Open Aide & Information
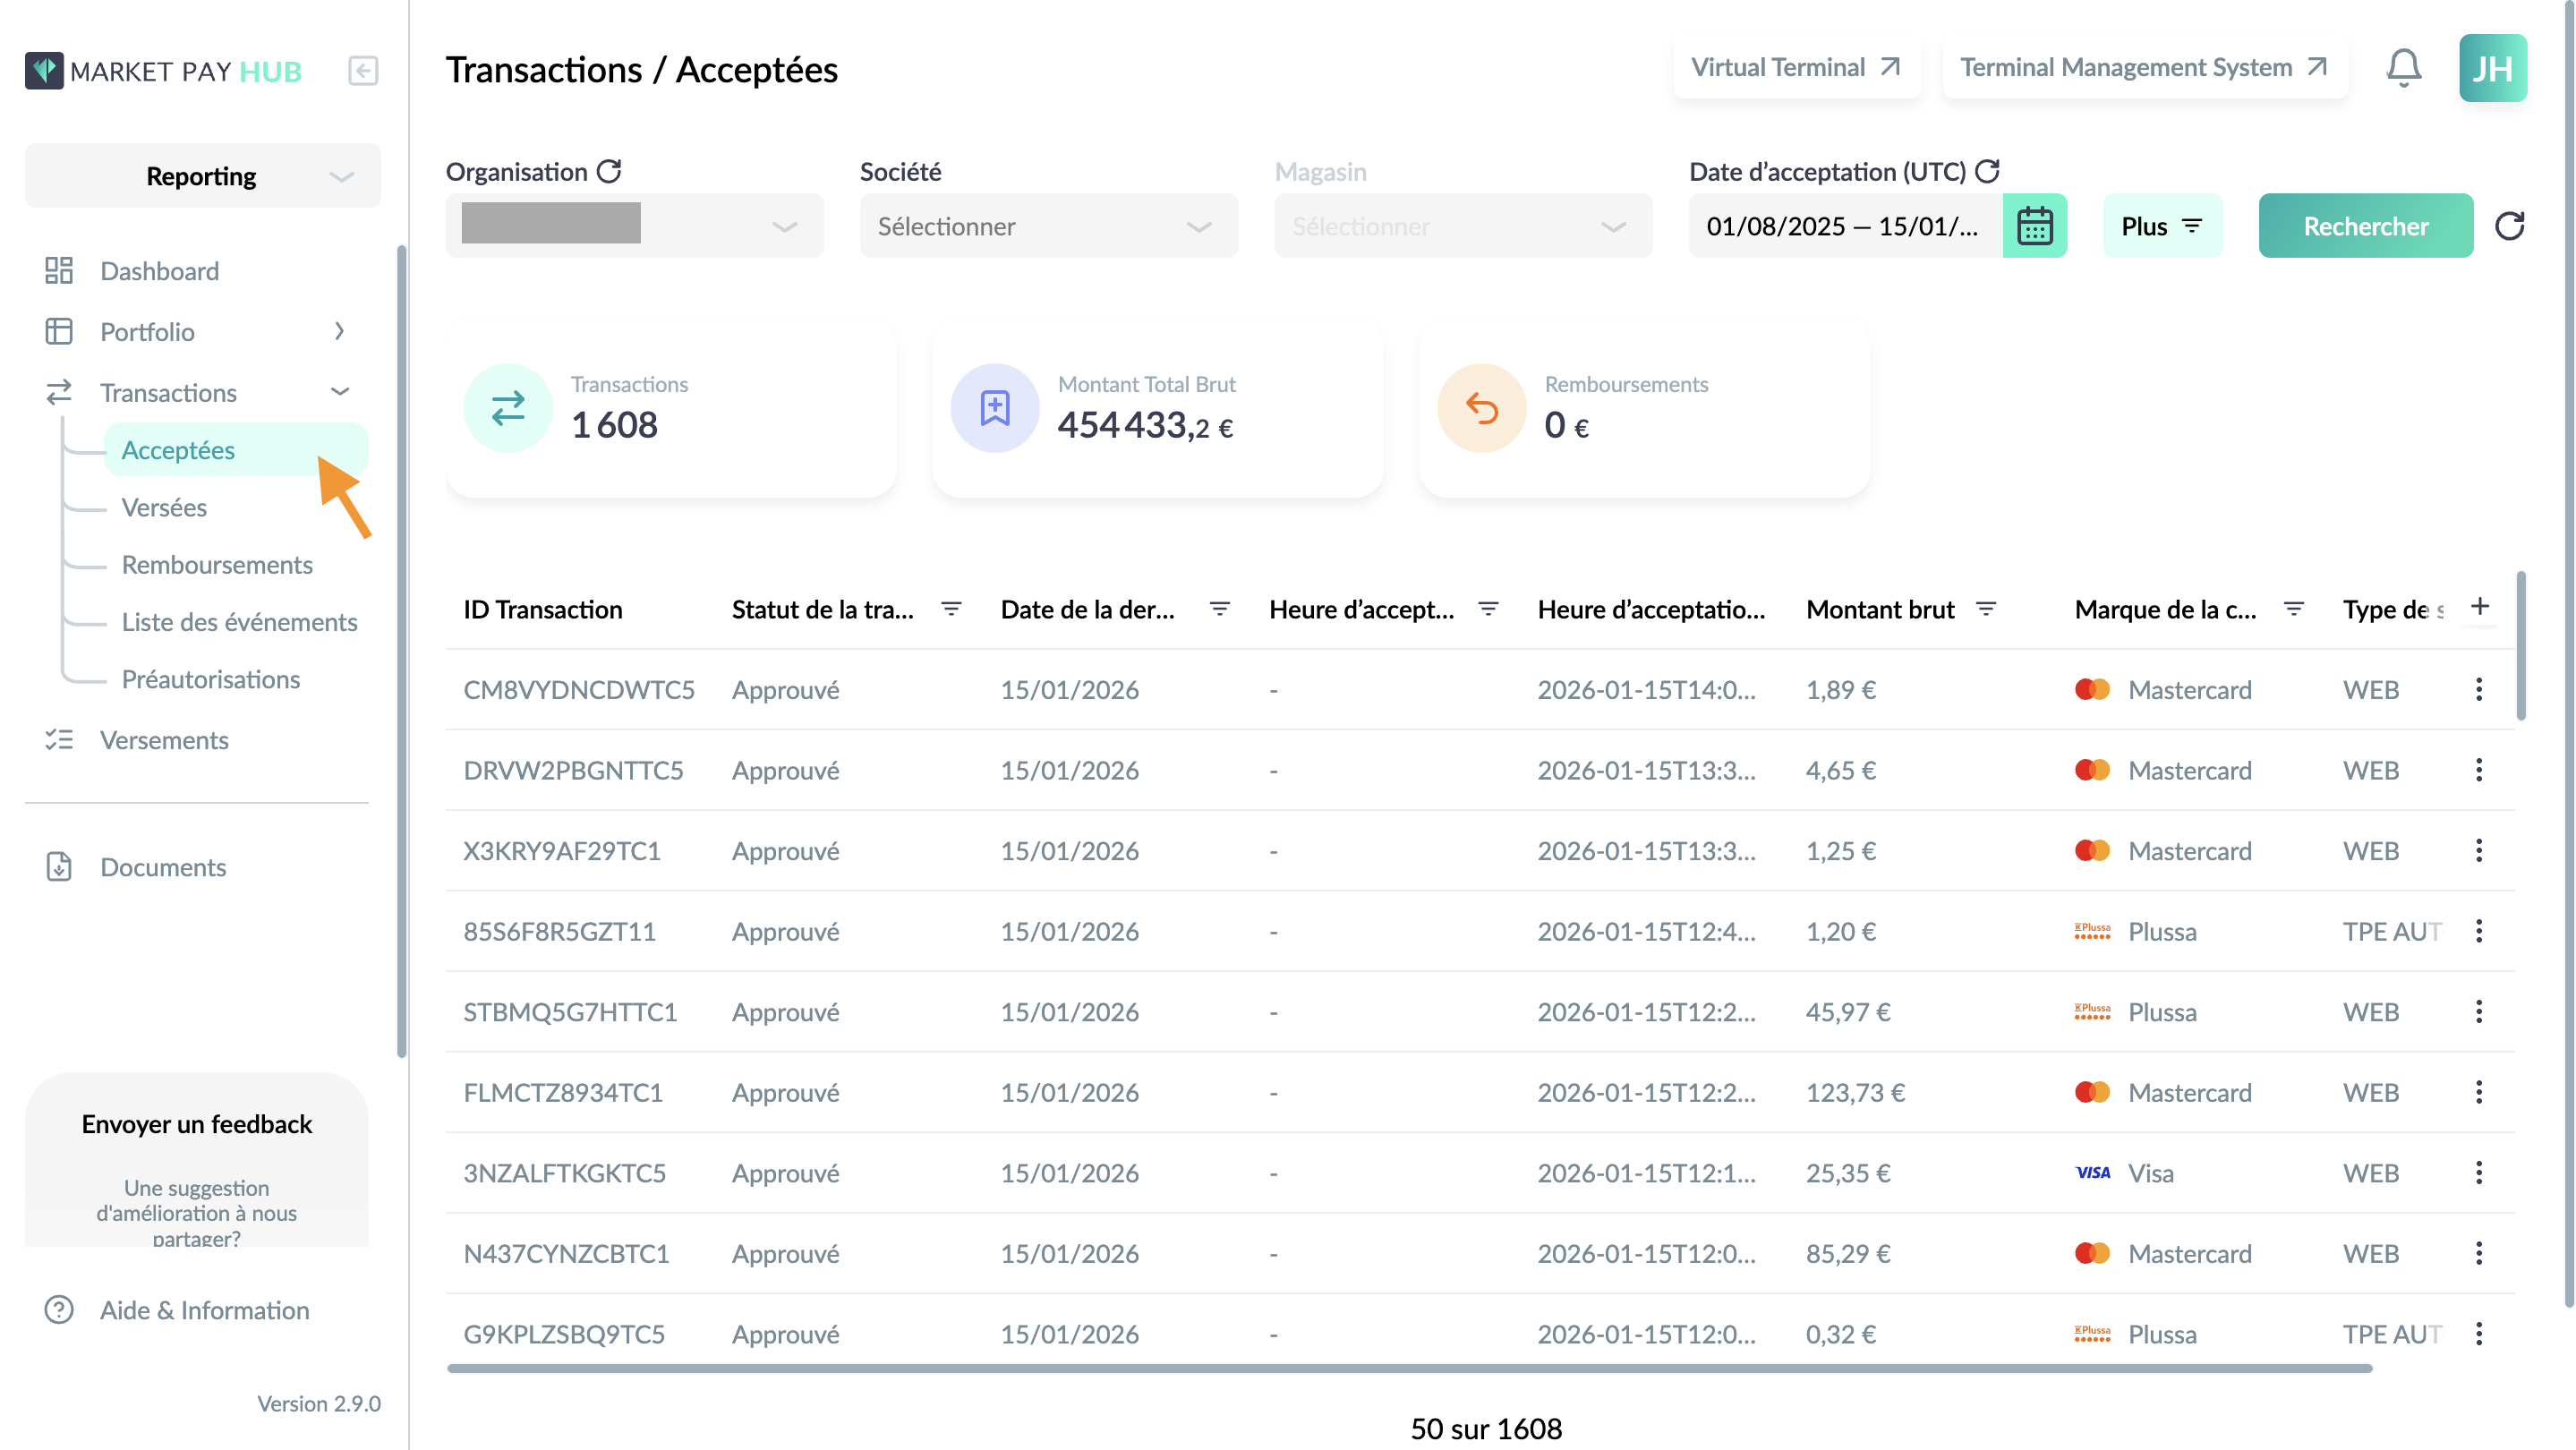Viewport: 2576px width, 1450px height. (204, 1310)
